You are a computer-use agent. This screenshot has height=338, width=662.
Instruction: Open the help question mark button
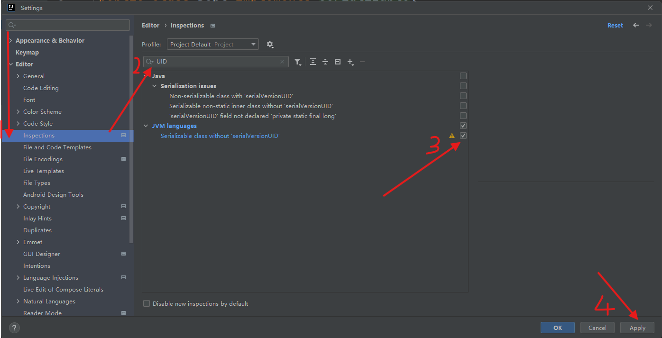point(14,328)
